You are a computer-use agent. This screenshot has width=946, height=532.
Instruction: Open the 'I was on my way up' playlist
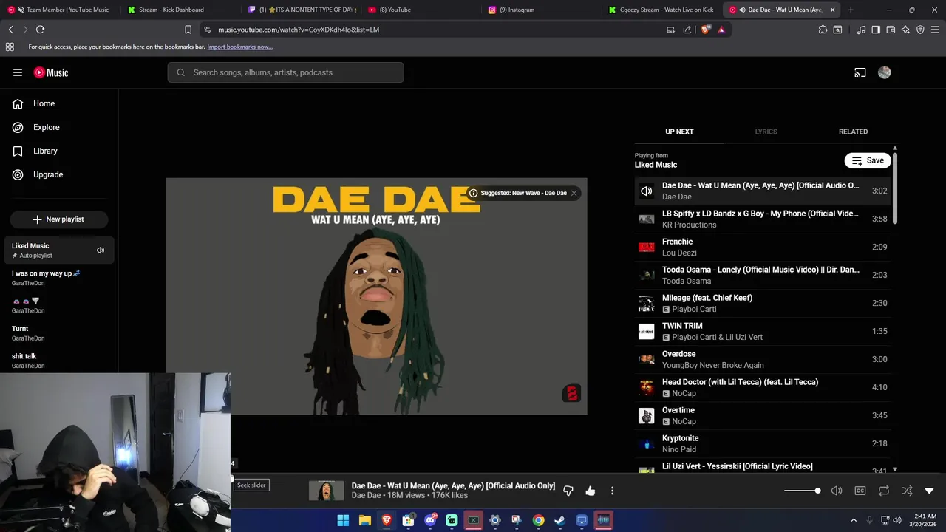(59, 278)
